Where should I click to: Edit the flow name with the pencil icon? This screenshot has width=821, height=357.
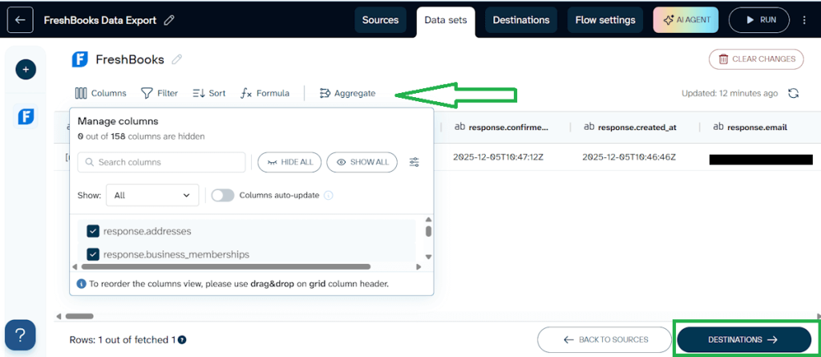pos(169,20)
